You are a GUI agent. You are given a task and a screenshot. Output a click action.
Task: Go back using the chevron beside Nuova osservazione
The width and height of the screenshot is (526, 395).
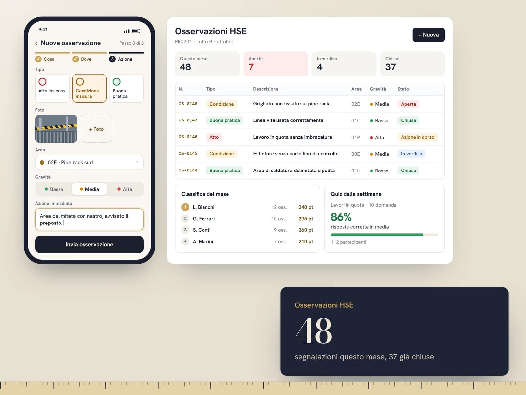click(x=36, y=43)
